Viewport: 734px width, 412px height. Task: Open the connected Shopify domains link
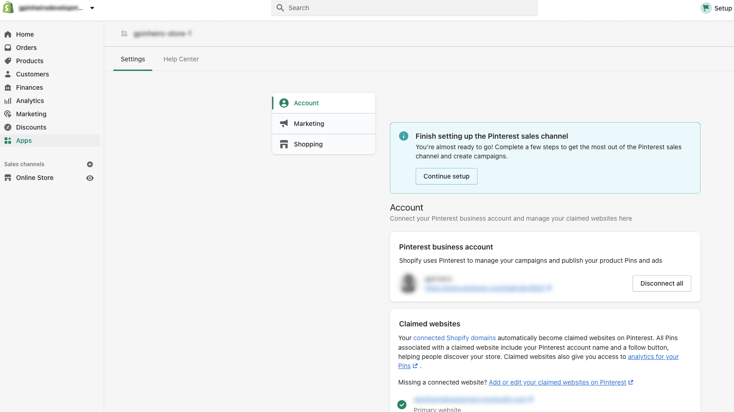[x=454, y=338]
